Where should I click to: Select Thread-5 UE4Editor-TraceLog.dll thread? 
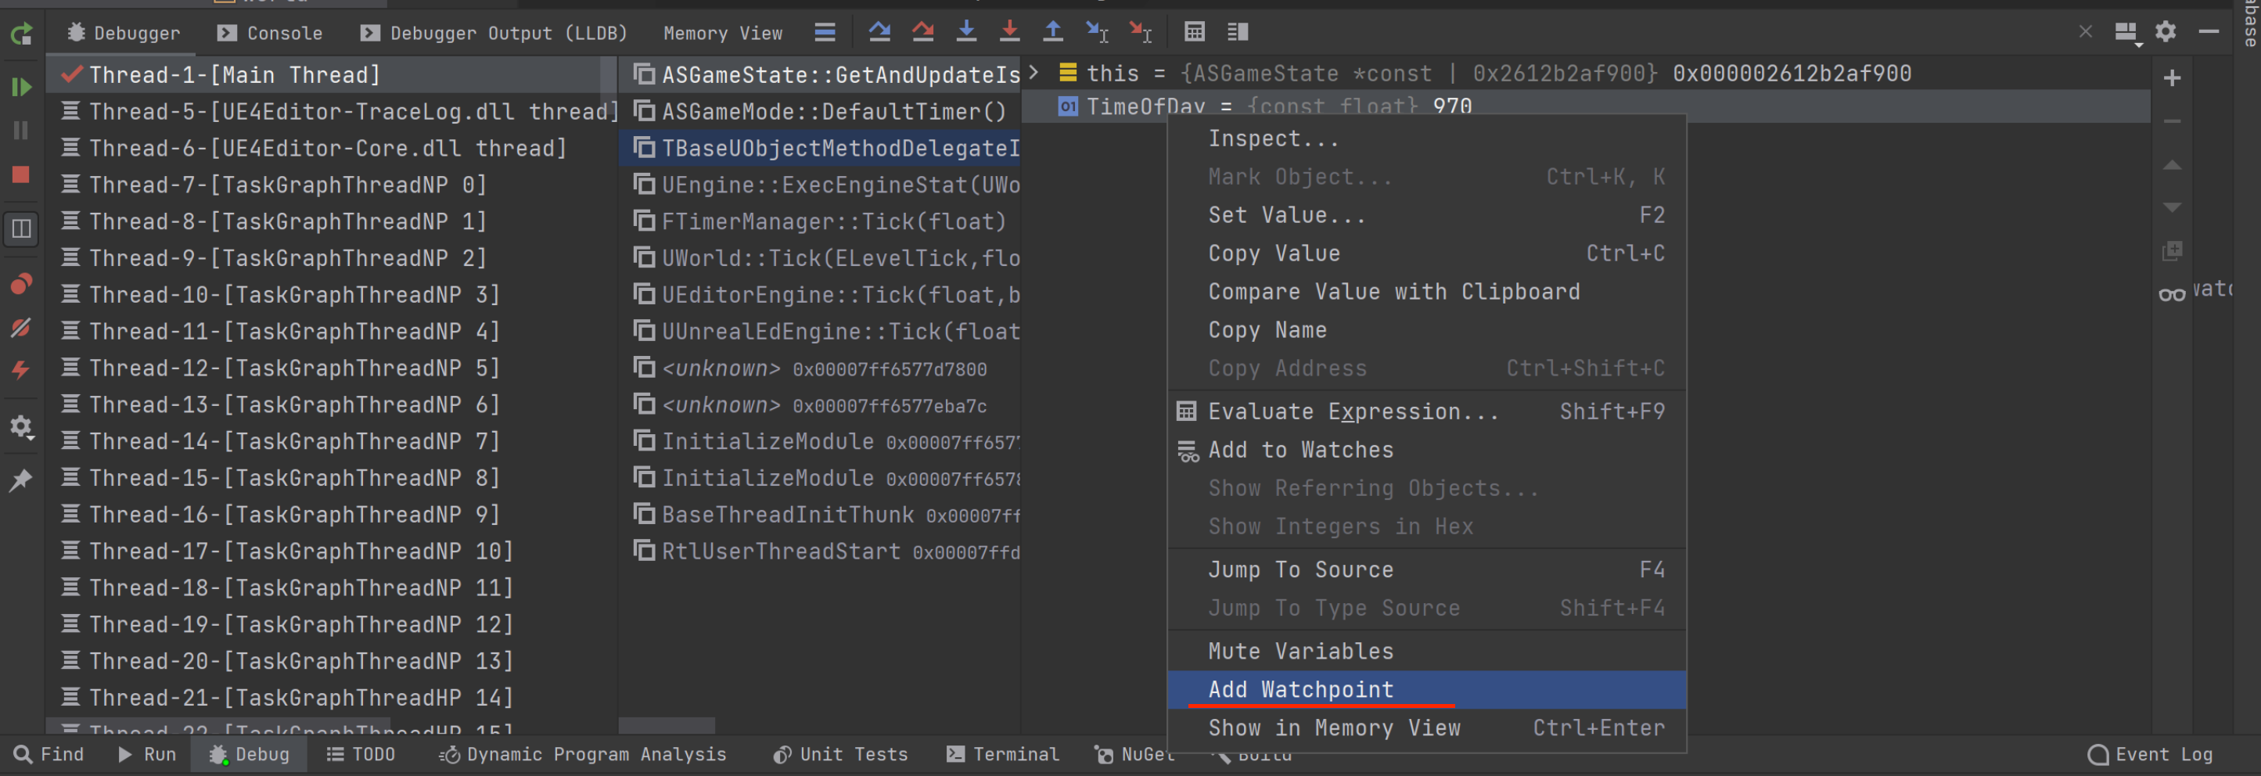[332, 112]
